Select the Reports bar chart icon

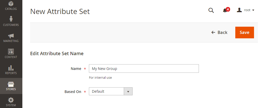pos(11,68)
